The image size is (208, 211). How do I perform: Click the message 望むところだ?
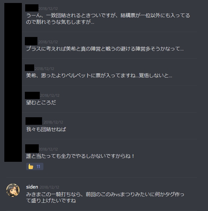[x=41, y=103]
